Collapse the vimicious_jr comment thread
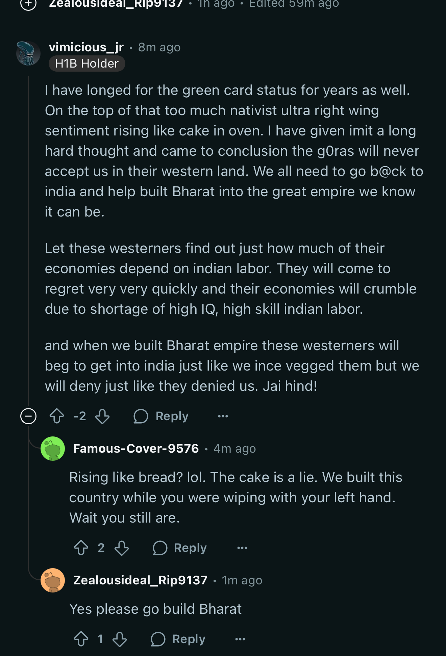 [28, 416]
